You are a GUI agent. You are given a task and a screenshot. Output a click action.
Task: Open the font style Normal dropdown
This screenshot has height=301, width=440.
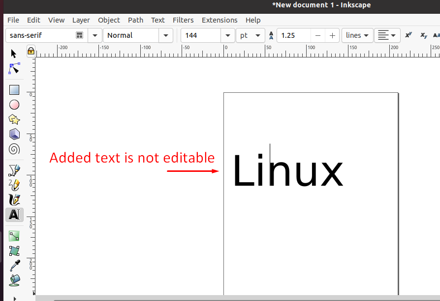pos(166,35)
